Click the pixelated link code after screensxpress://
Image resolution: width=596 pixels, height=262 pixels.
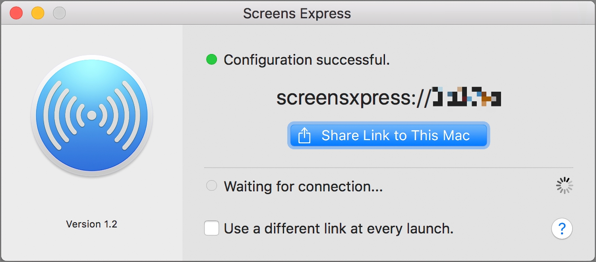(466, 97)
